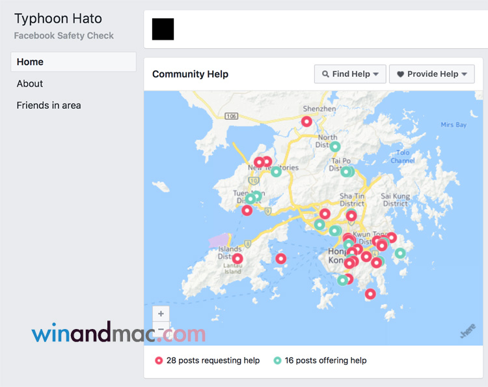Click the magnifier icon on Find Help
The width and height of the screenshot is (488, 387).
[x=325, y=74]
